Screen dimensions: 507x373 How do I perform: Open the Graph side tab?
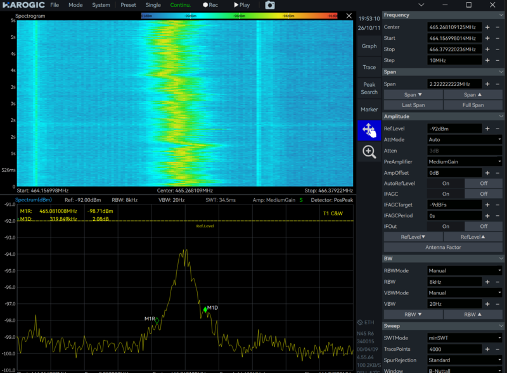[x=369, y=46]
